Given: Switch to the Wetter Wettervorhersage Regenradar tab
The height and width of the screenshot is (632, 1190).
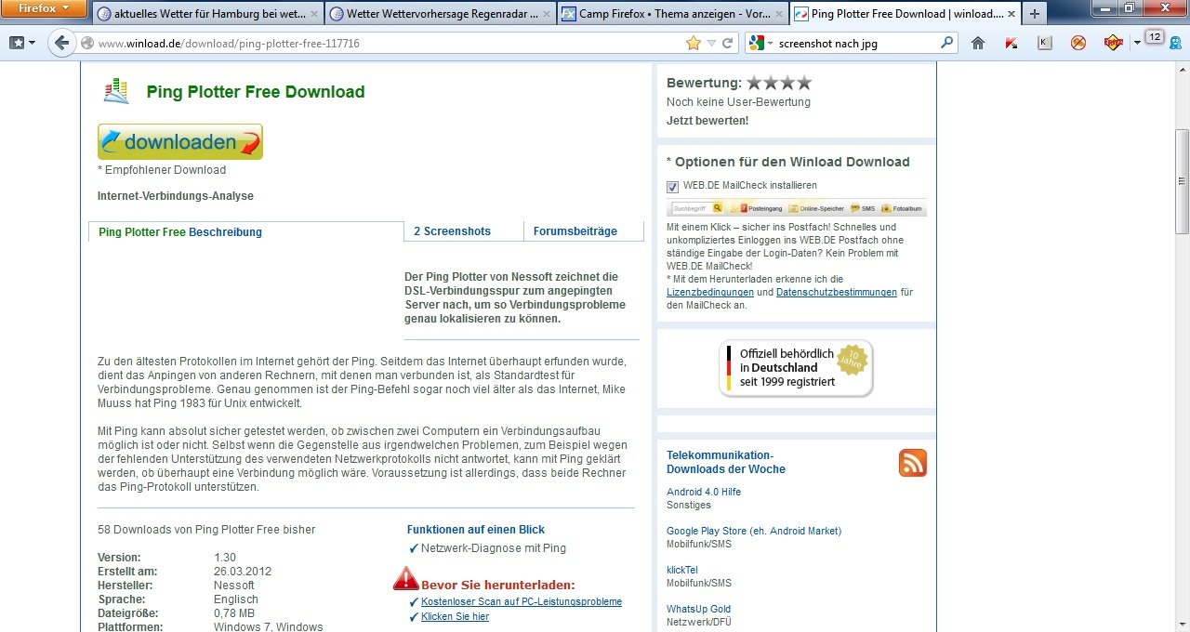Looking at the screenshot, I should point(439,14).
